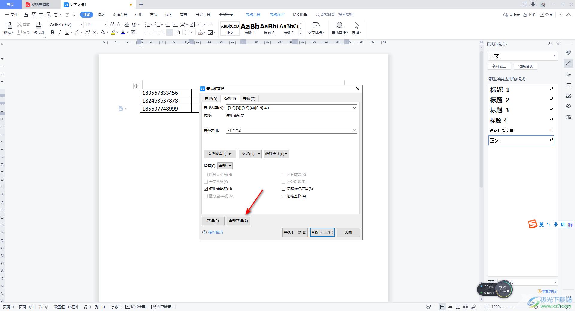This screenshot has width=575, height=311.
Task: Increase font size icon
Action: (112, 25)
